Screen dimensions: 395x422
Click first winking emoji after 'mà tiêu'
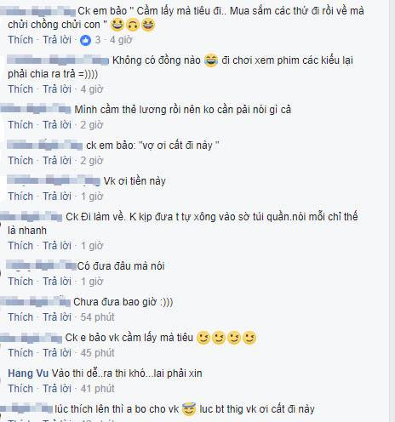point(203,338)
